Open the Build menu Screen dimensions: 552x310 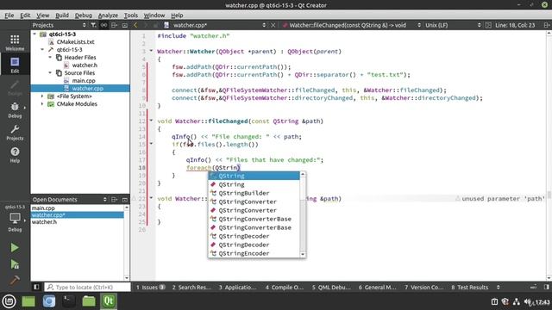(x=62, y=15)
